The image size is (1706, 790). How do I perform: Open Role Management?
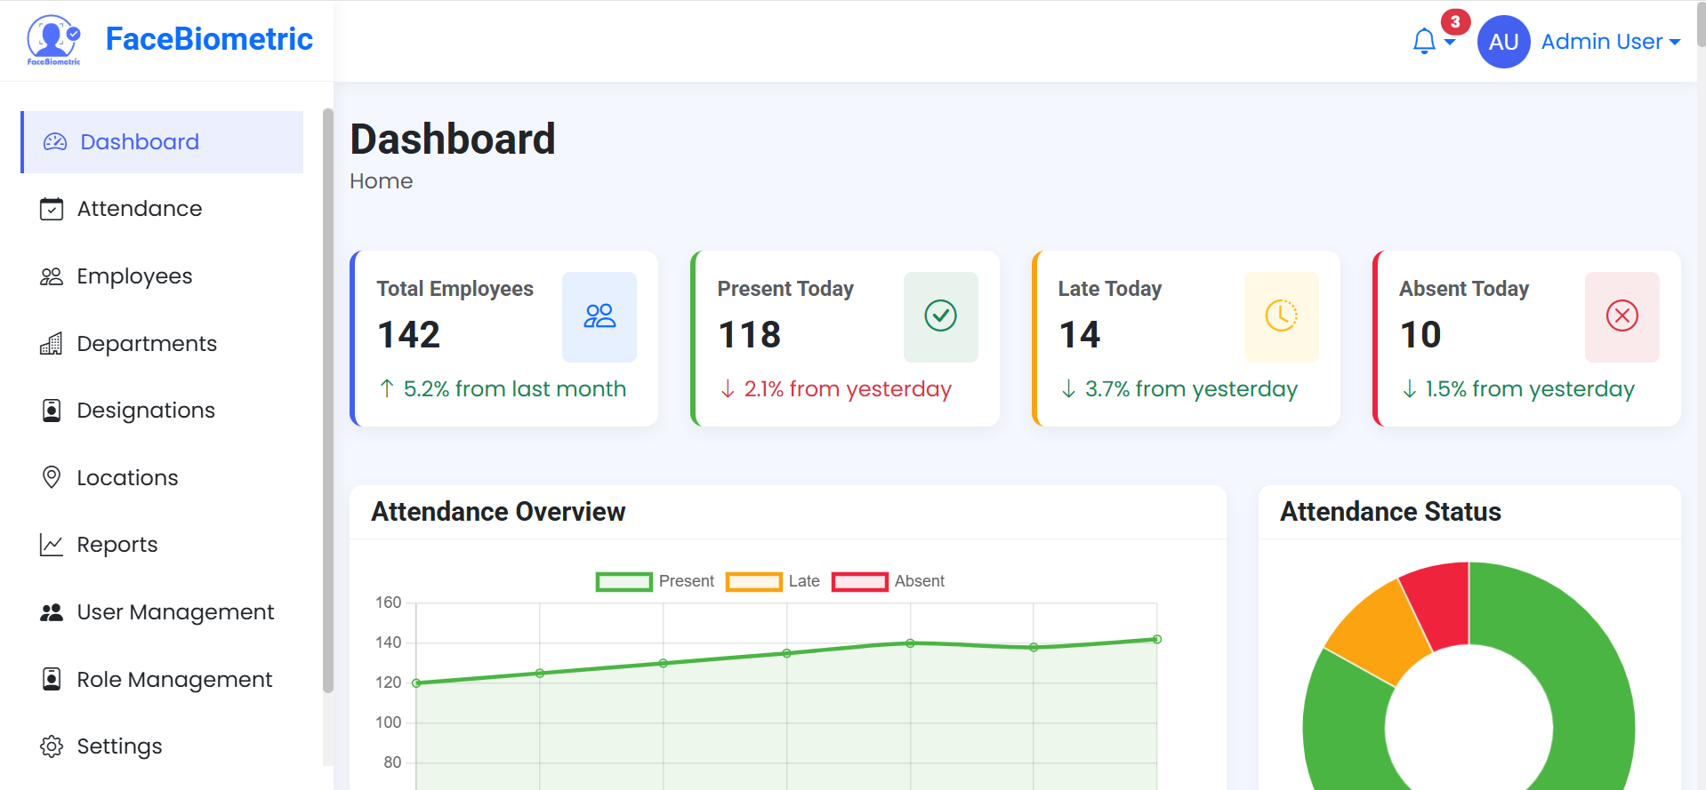tap(162, 679)
